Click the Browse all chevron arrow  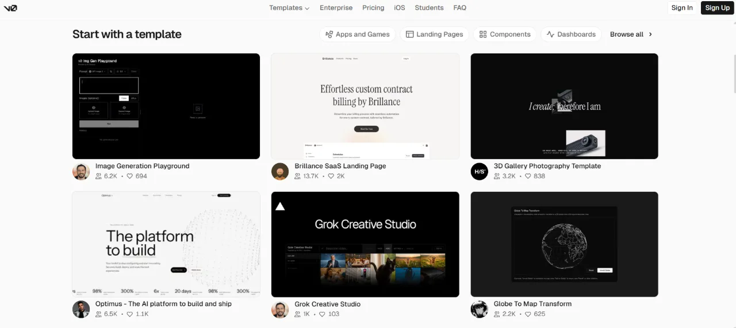(650, 34)
